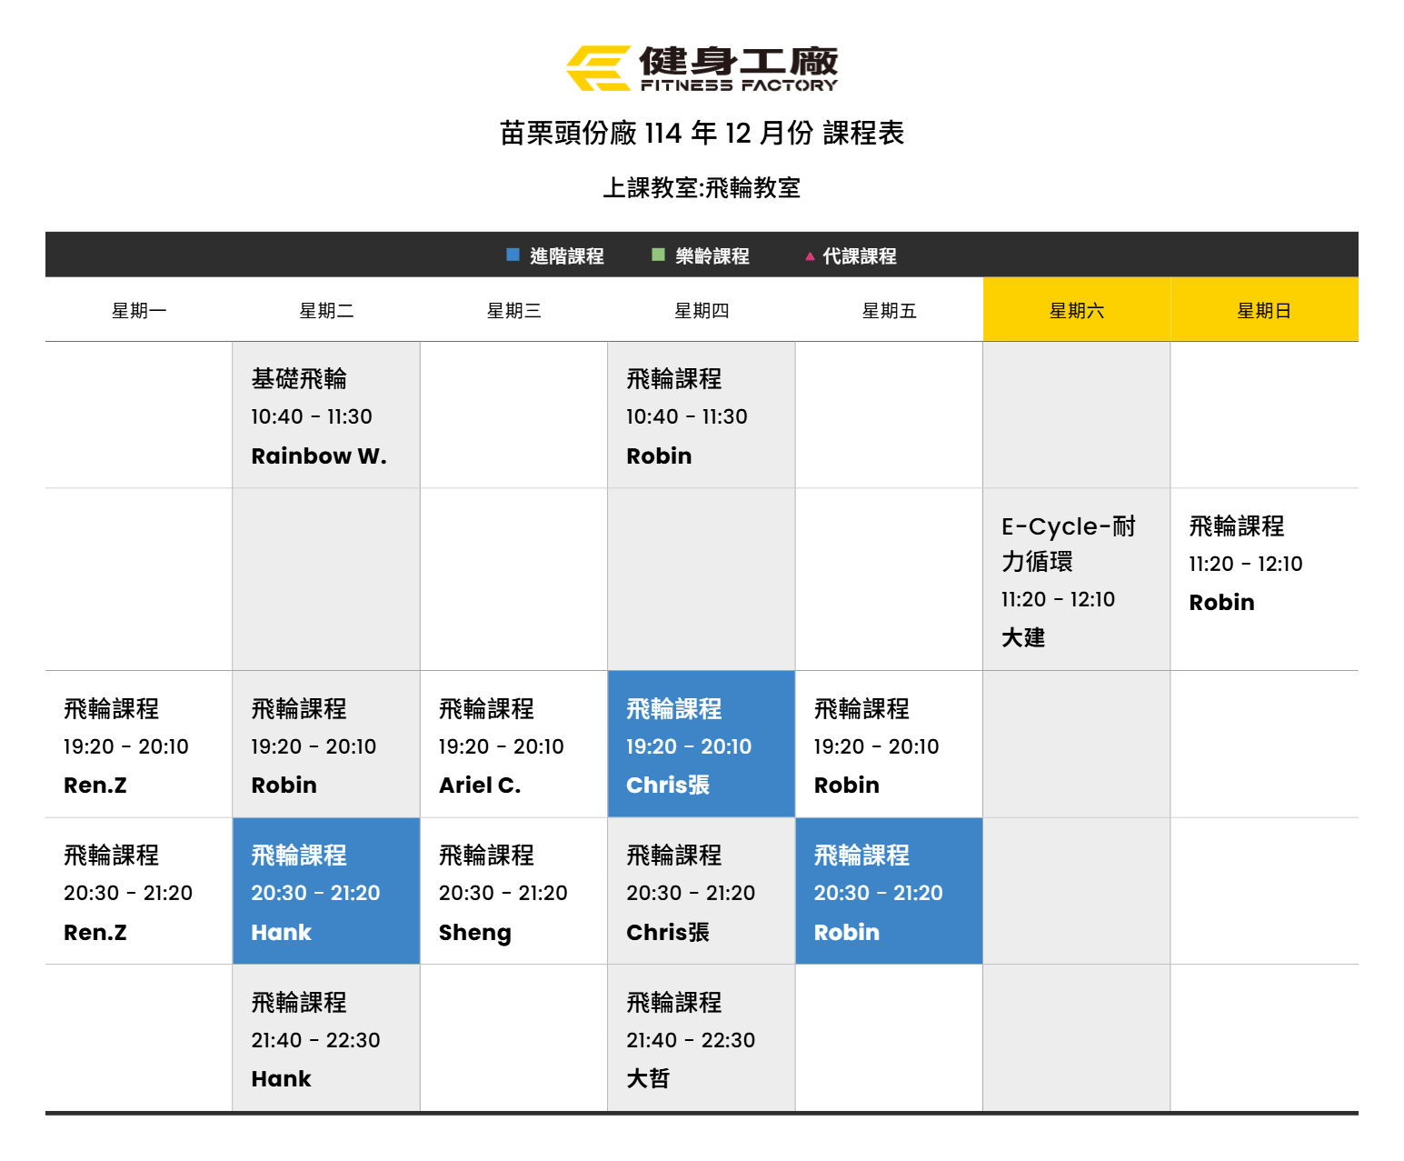Open Wednesday 19:20 class by Ariel C.
This screenshot has width=1404, height=1161.
tap(513, 746)
